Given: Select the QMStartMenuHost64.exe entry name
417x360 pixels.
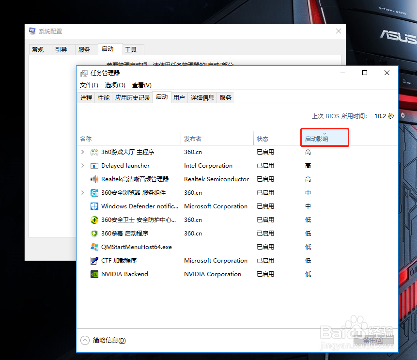Looking at the screenshot, I should pyautogui.click(x=137, y=247).
